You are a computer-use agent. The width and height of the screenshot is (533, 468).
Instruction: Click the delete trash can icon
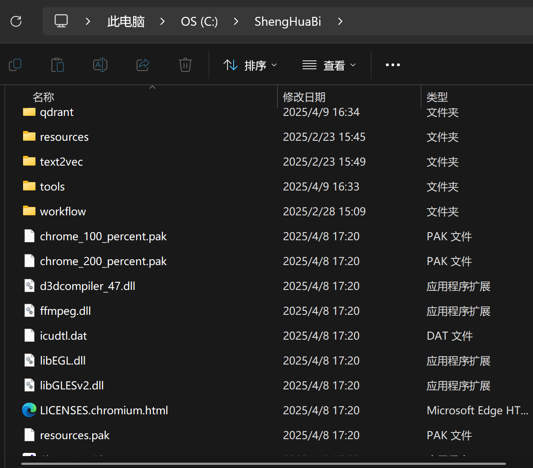[x=185, y=65]
